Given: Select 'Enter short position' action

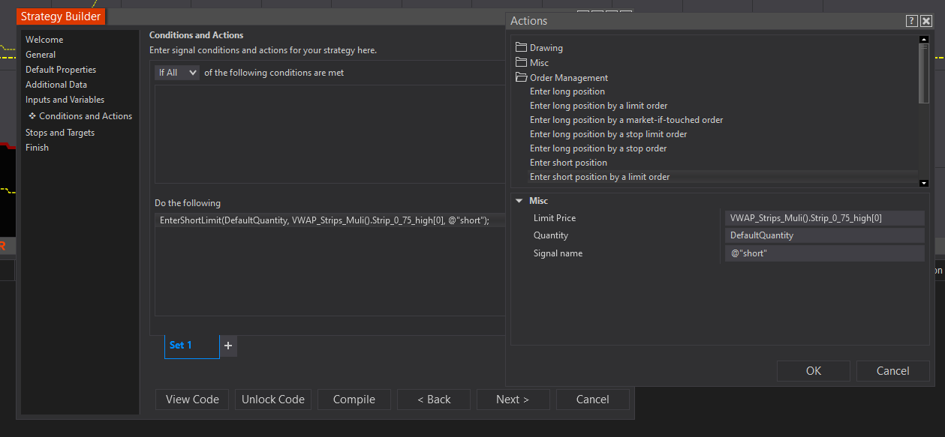Looking at the screenshot, I should [x=568, y=163].
